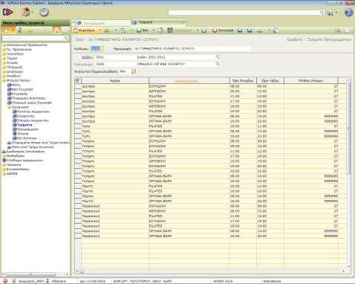Viewport: 355px width, 284px height.
Task: Click the first blue disk icon after Διαγραφή
Action: coord(240,30)
